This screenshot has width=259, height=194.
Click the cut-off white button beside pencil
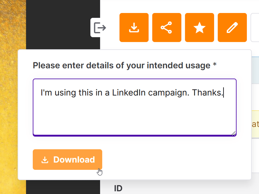coord(255,28)
